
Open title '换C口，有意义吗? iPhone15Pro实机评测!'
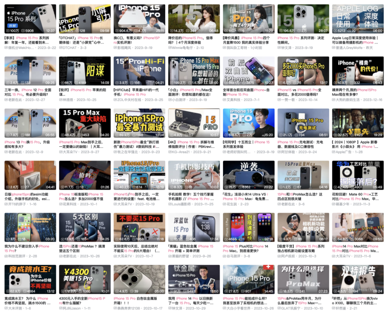tap(137, 40)
